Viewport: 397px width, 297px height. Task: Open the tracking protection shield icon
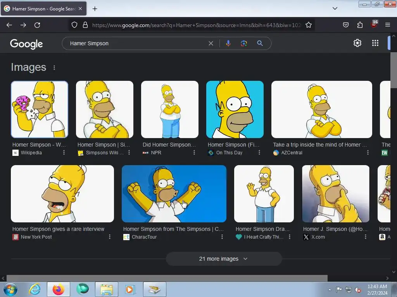[74, 25]
